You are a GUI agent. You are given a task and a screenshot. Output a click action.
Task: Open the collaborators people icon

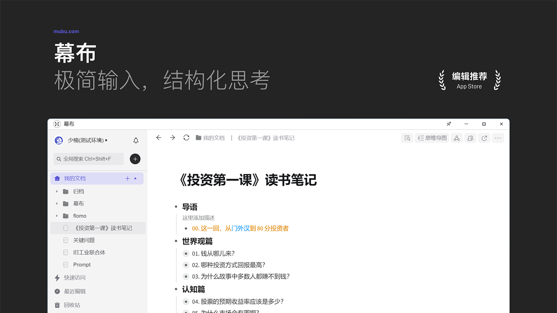470,138
